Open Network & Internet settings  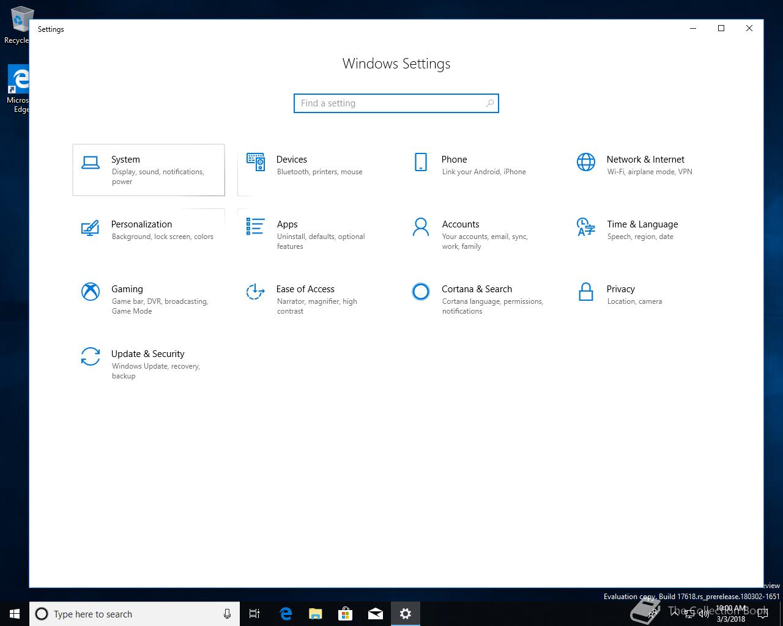pyautogui.click(x=644, y=170)
